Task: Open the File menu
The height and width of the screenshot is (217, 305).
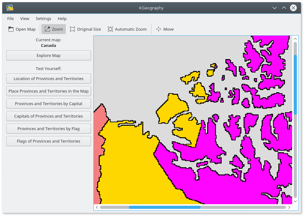Action: point(10,18)
